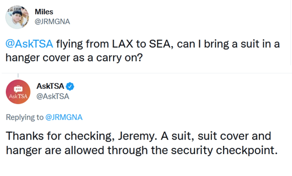Open the @JRMGNA handle under Miles
292x176 pixels.
click(51, 21)
